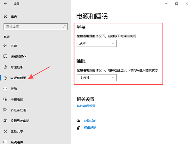The width and height of the screenshot is (192, 144).
Task: Click the home icon beside 主页
Action: (5, 16)
